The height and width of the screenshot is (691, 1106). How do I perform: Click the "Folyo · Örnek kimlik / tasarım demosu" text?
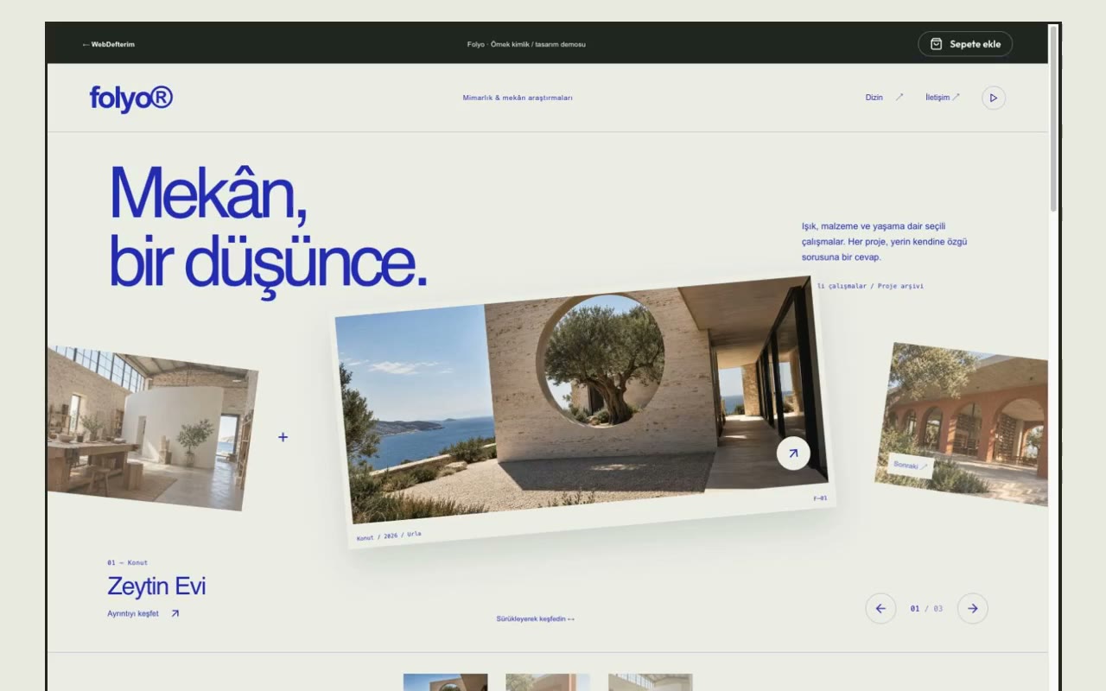pos(526,44)
